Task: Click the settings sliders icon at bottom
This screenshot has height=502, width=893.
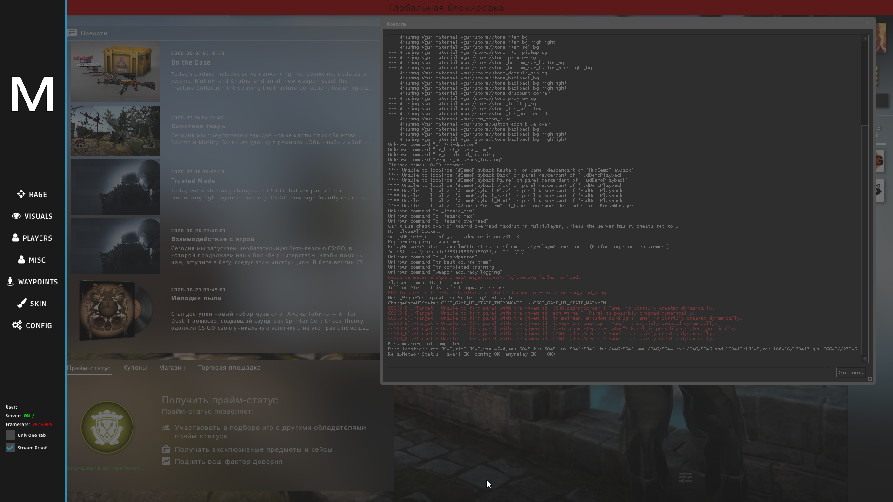Action: tap(686, 477)
